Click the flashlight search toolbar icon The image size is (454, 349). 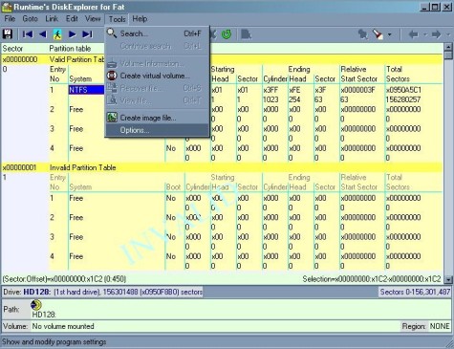378,34
